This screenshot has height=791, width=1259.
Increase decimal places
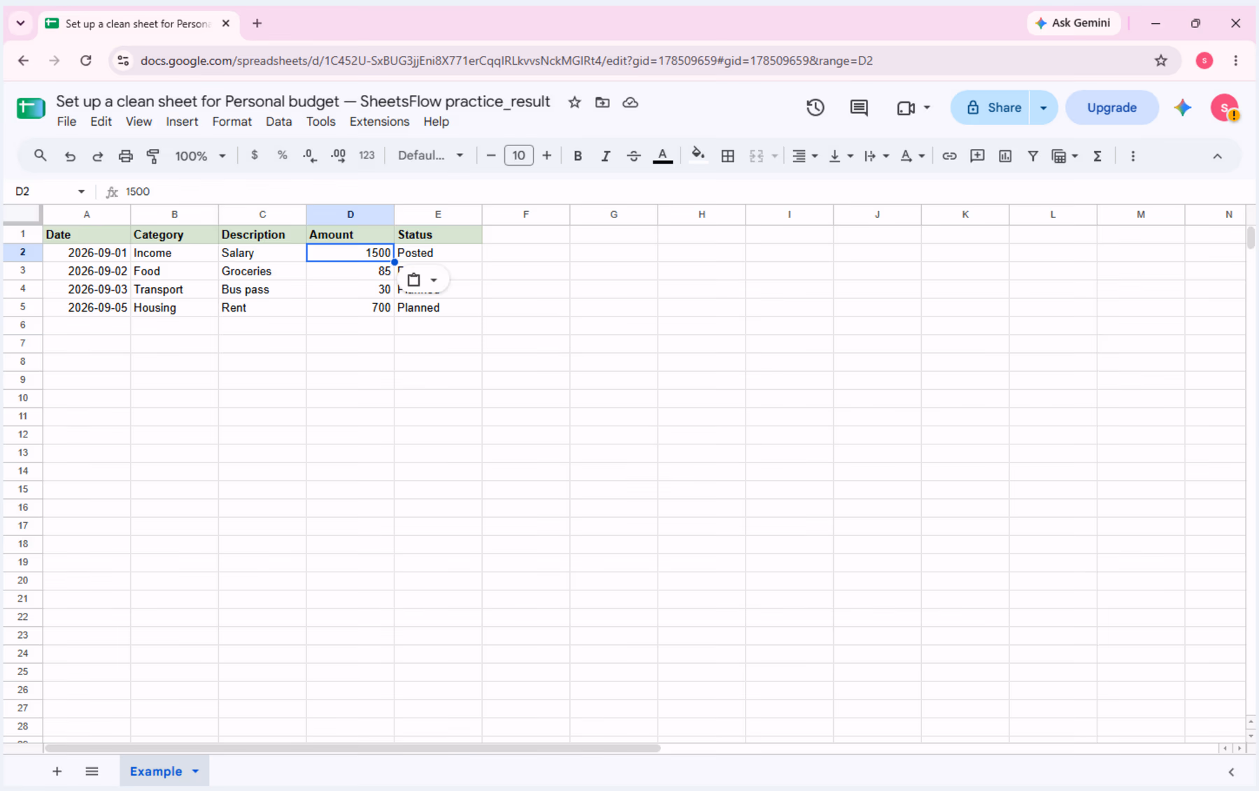click(339, 156)
